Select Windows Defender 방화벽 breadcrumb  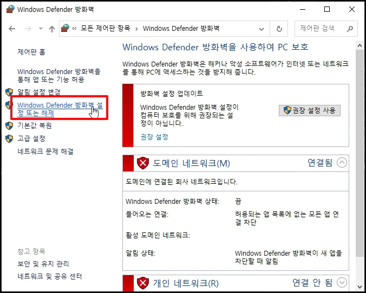coord(181,29)
